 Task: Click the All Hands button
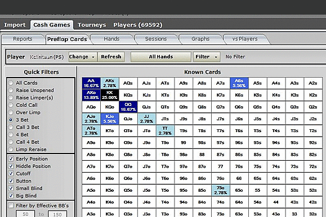click(160, 57)
